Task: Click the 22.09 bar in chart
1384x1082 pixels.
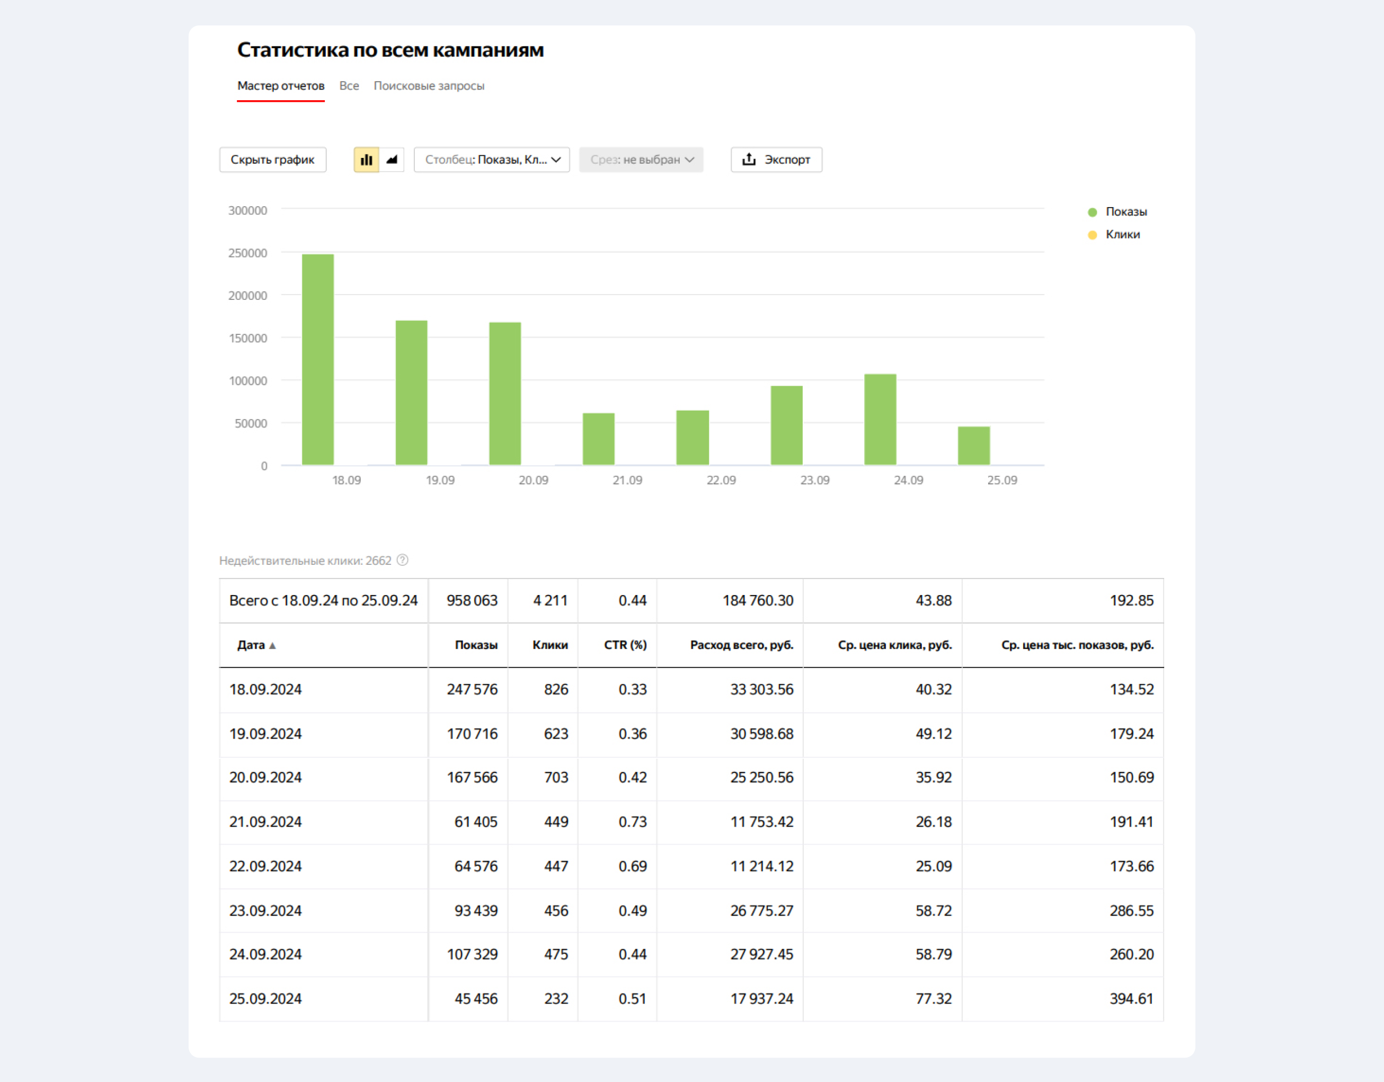Action: [x=693, y=438]
